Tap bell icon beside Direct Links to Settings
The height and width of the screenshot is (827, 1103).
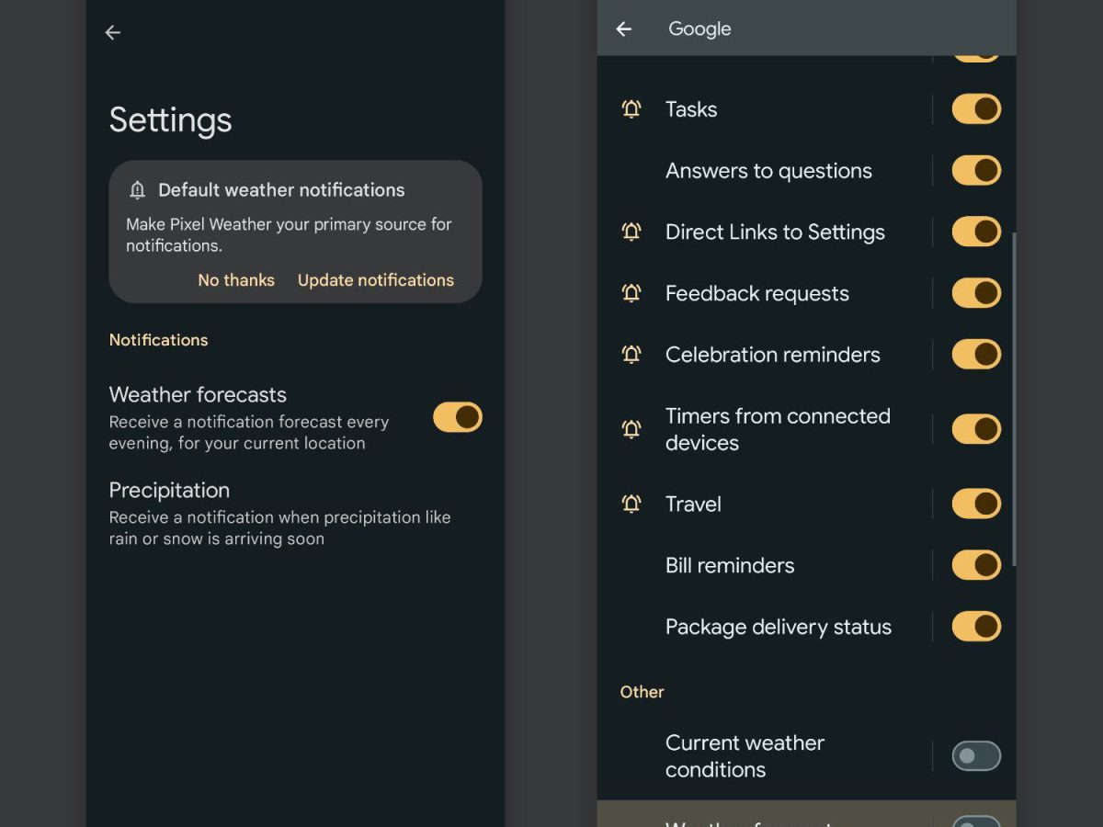(x=631, y=232)
